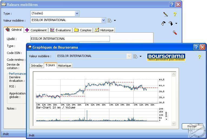
Task: Open dropdown arrow next to forward arrow icon
Action: pyautogui.click(x=176, y=23)
